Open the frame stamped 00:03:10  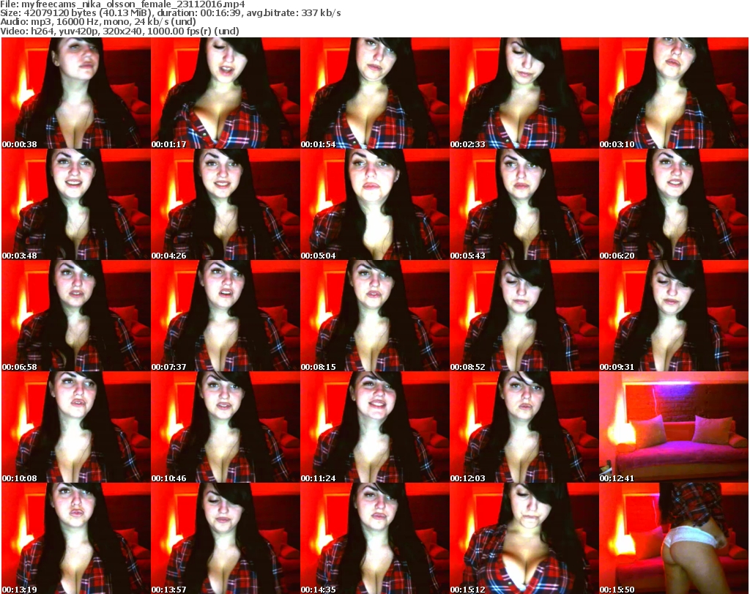pyautogui.click(x=674, y=93)
